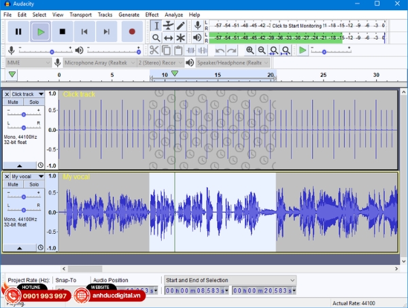This screenshot has height=308, width=408.
Task: Expand the Start and End of Selection dropdown
Action: pos(292,280)
